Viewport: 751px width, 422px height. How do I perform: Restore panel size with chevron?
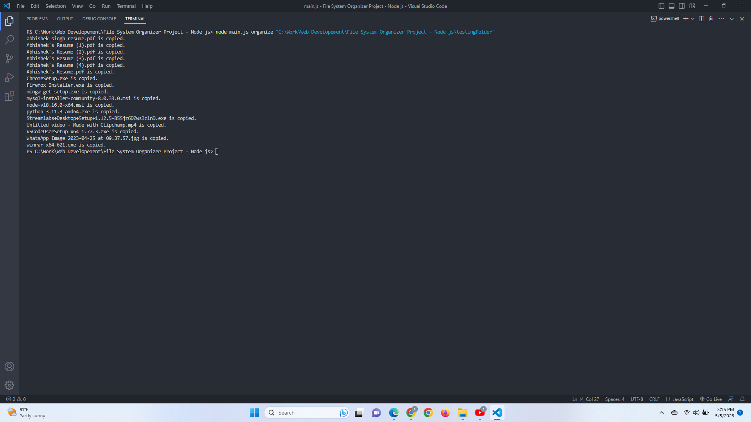[x=732, y=19]
